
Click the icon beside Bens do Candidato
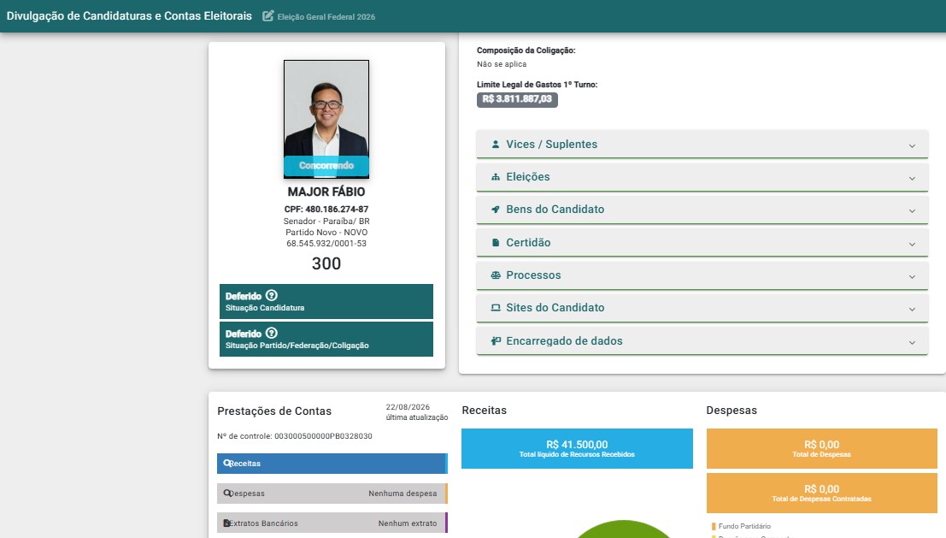click(496, 210)
